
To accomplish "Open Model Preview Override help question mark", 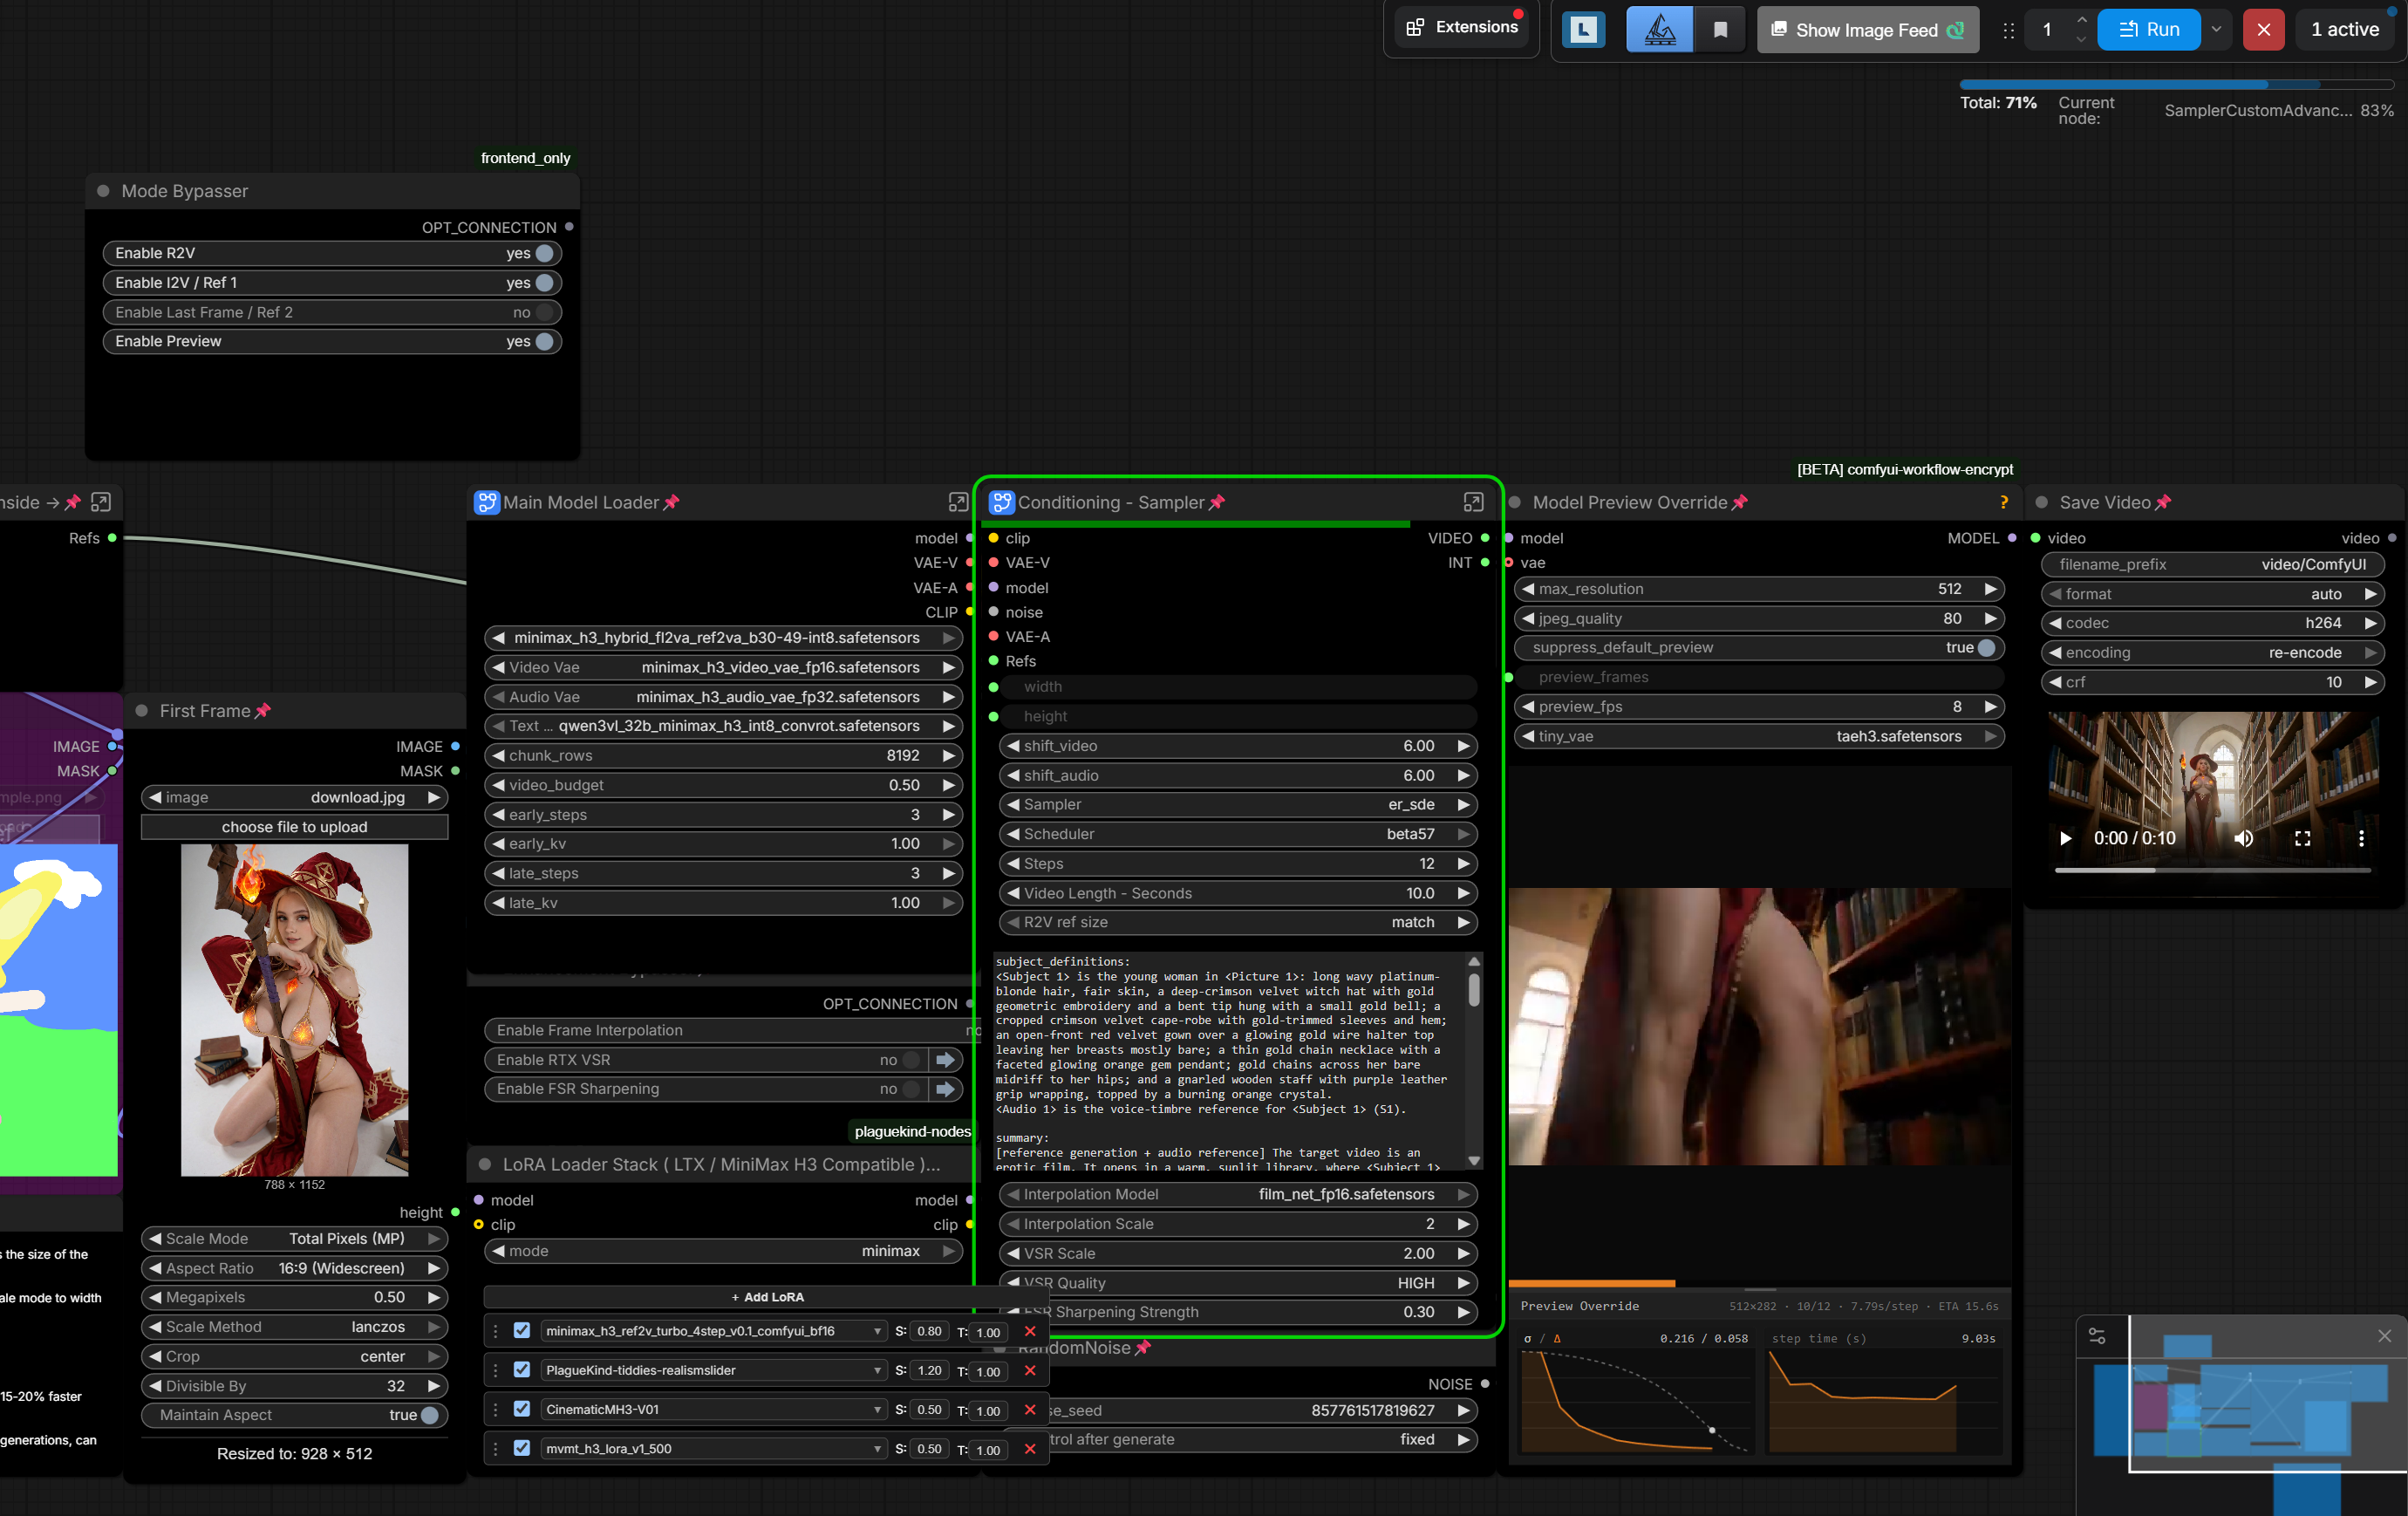I will coord(2003,502).
